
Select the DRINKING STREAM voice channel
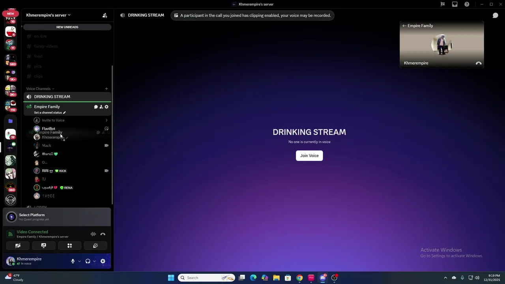coord(67,97)
